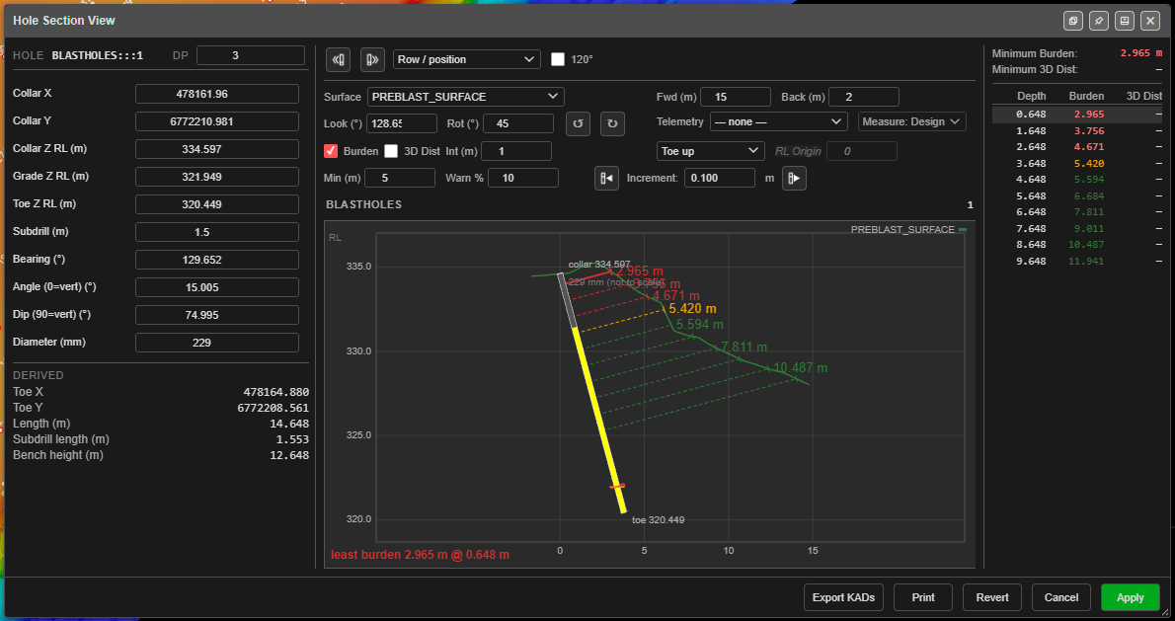Screen dimensions: 1175x621
Task: Step increment backward icon
Action: tap(607, 179)
